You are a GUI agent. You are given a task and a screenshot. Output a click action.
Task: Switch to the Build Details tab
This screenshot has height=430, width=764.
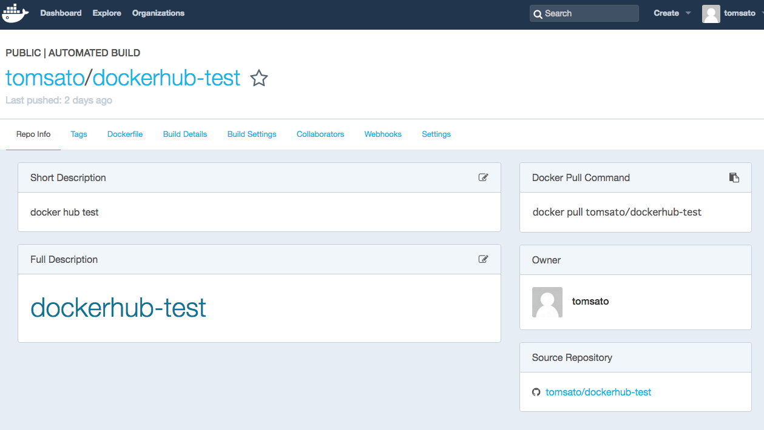pos(184,134)
